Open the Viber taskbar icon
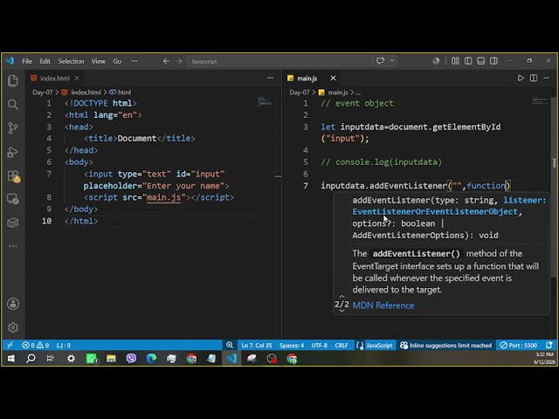This screenshot has height=419, width=559. pyautogui.click(x=131, y=359)
